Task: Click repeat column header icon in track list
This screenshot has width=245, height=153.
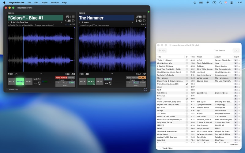Action: click(187, 57)
